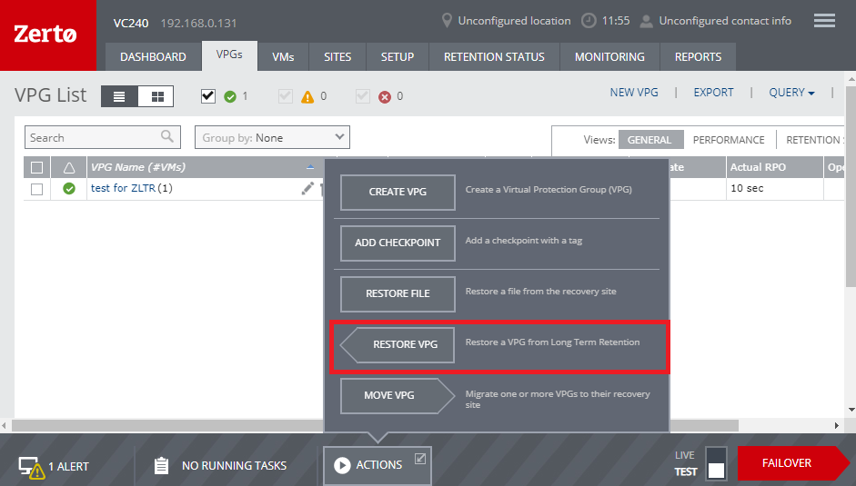856x486 pixels.
Task: Click the clock icon beside 11:55
Action: (589, 21)
